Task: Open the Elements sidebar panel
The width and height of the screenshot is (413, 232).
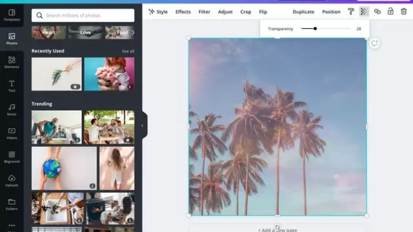Action: click(12, 63)
